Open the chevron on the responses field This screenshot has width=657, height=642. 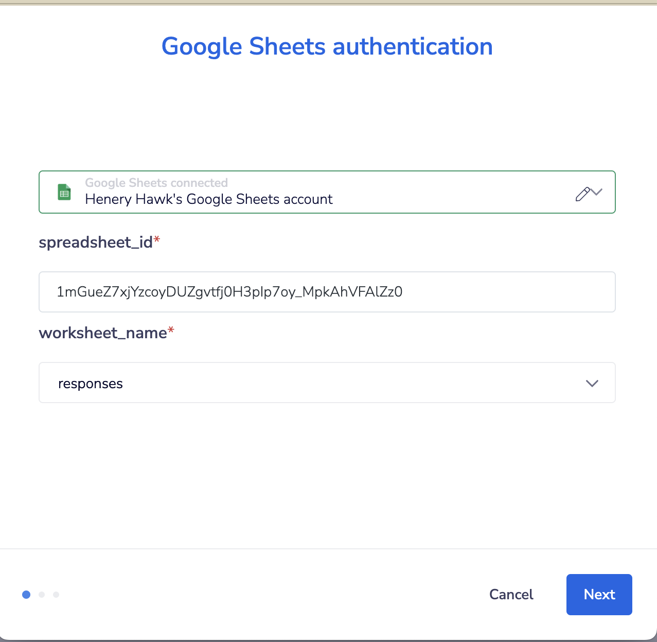click(592, 384)
